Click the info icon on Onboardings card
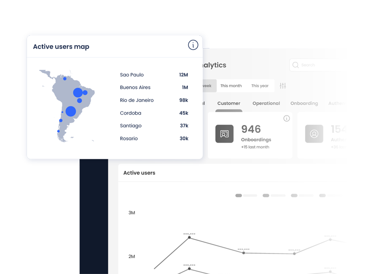 click(287, 118)
